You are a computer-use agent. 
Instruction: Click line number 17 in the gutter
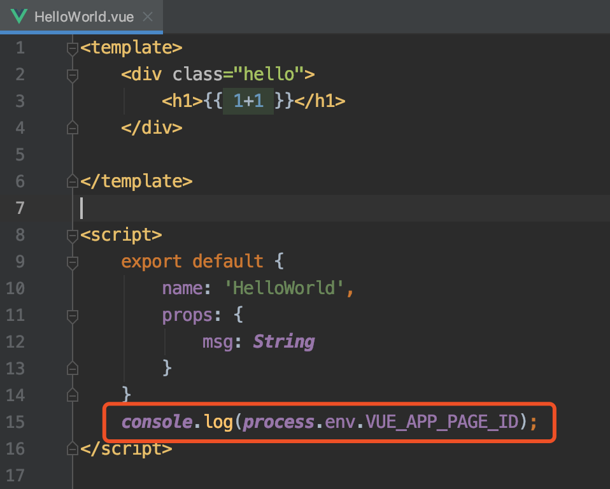(15, 476)
